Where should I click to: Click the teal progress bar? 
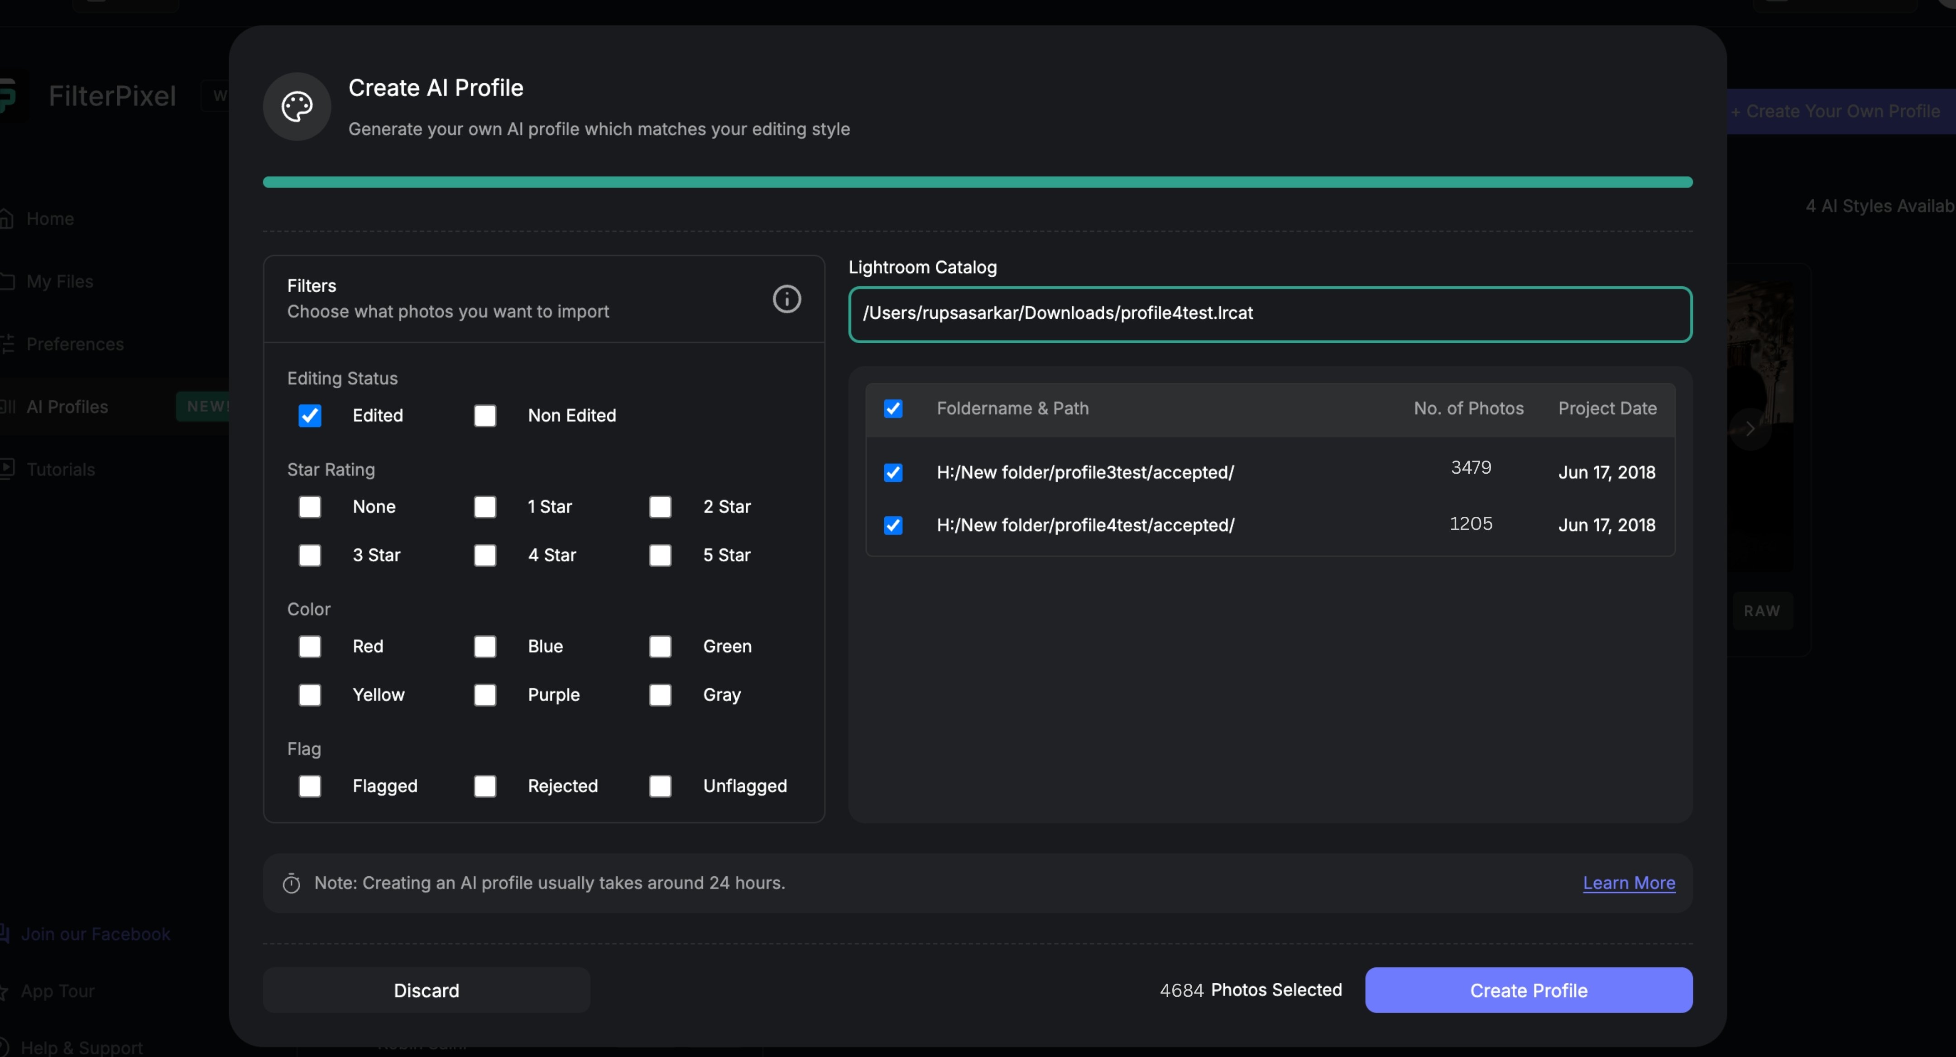click(978, 182)
